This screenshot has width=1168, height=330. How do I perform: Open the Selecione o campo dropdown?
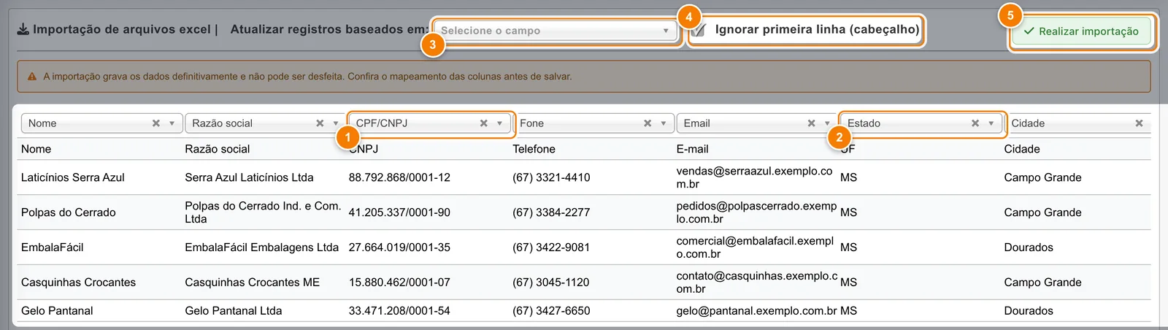556,31
